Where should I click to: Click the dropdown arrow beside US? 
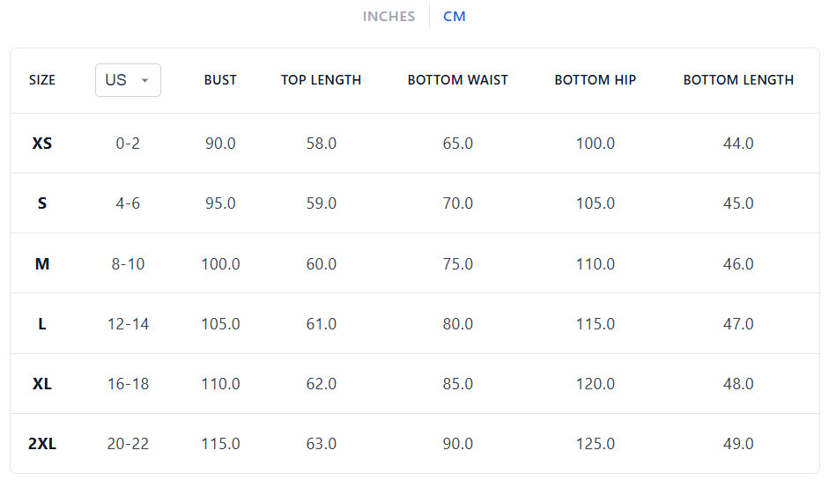(x=145, y=80)
